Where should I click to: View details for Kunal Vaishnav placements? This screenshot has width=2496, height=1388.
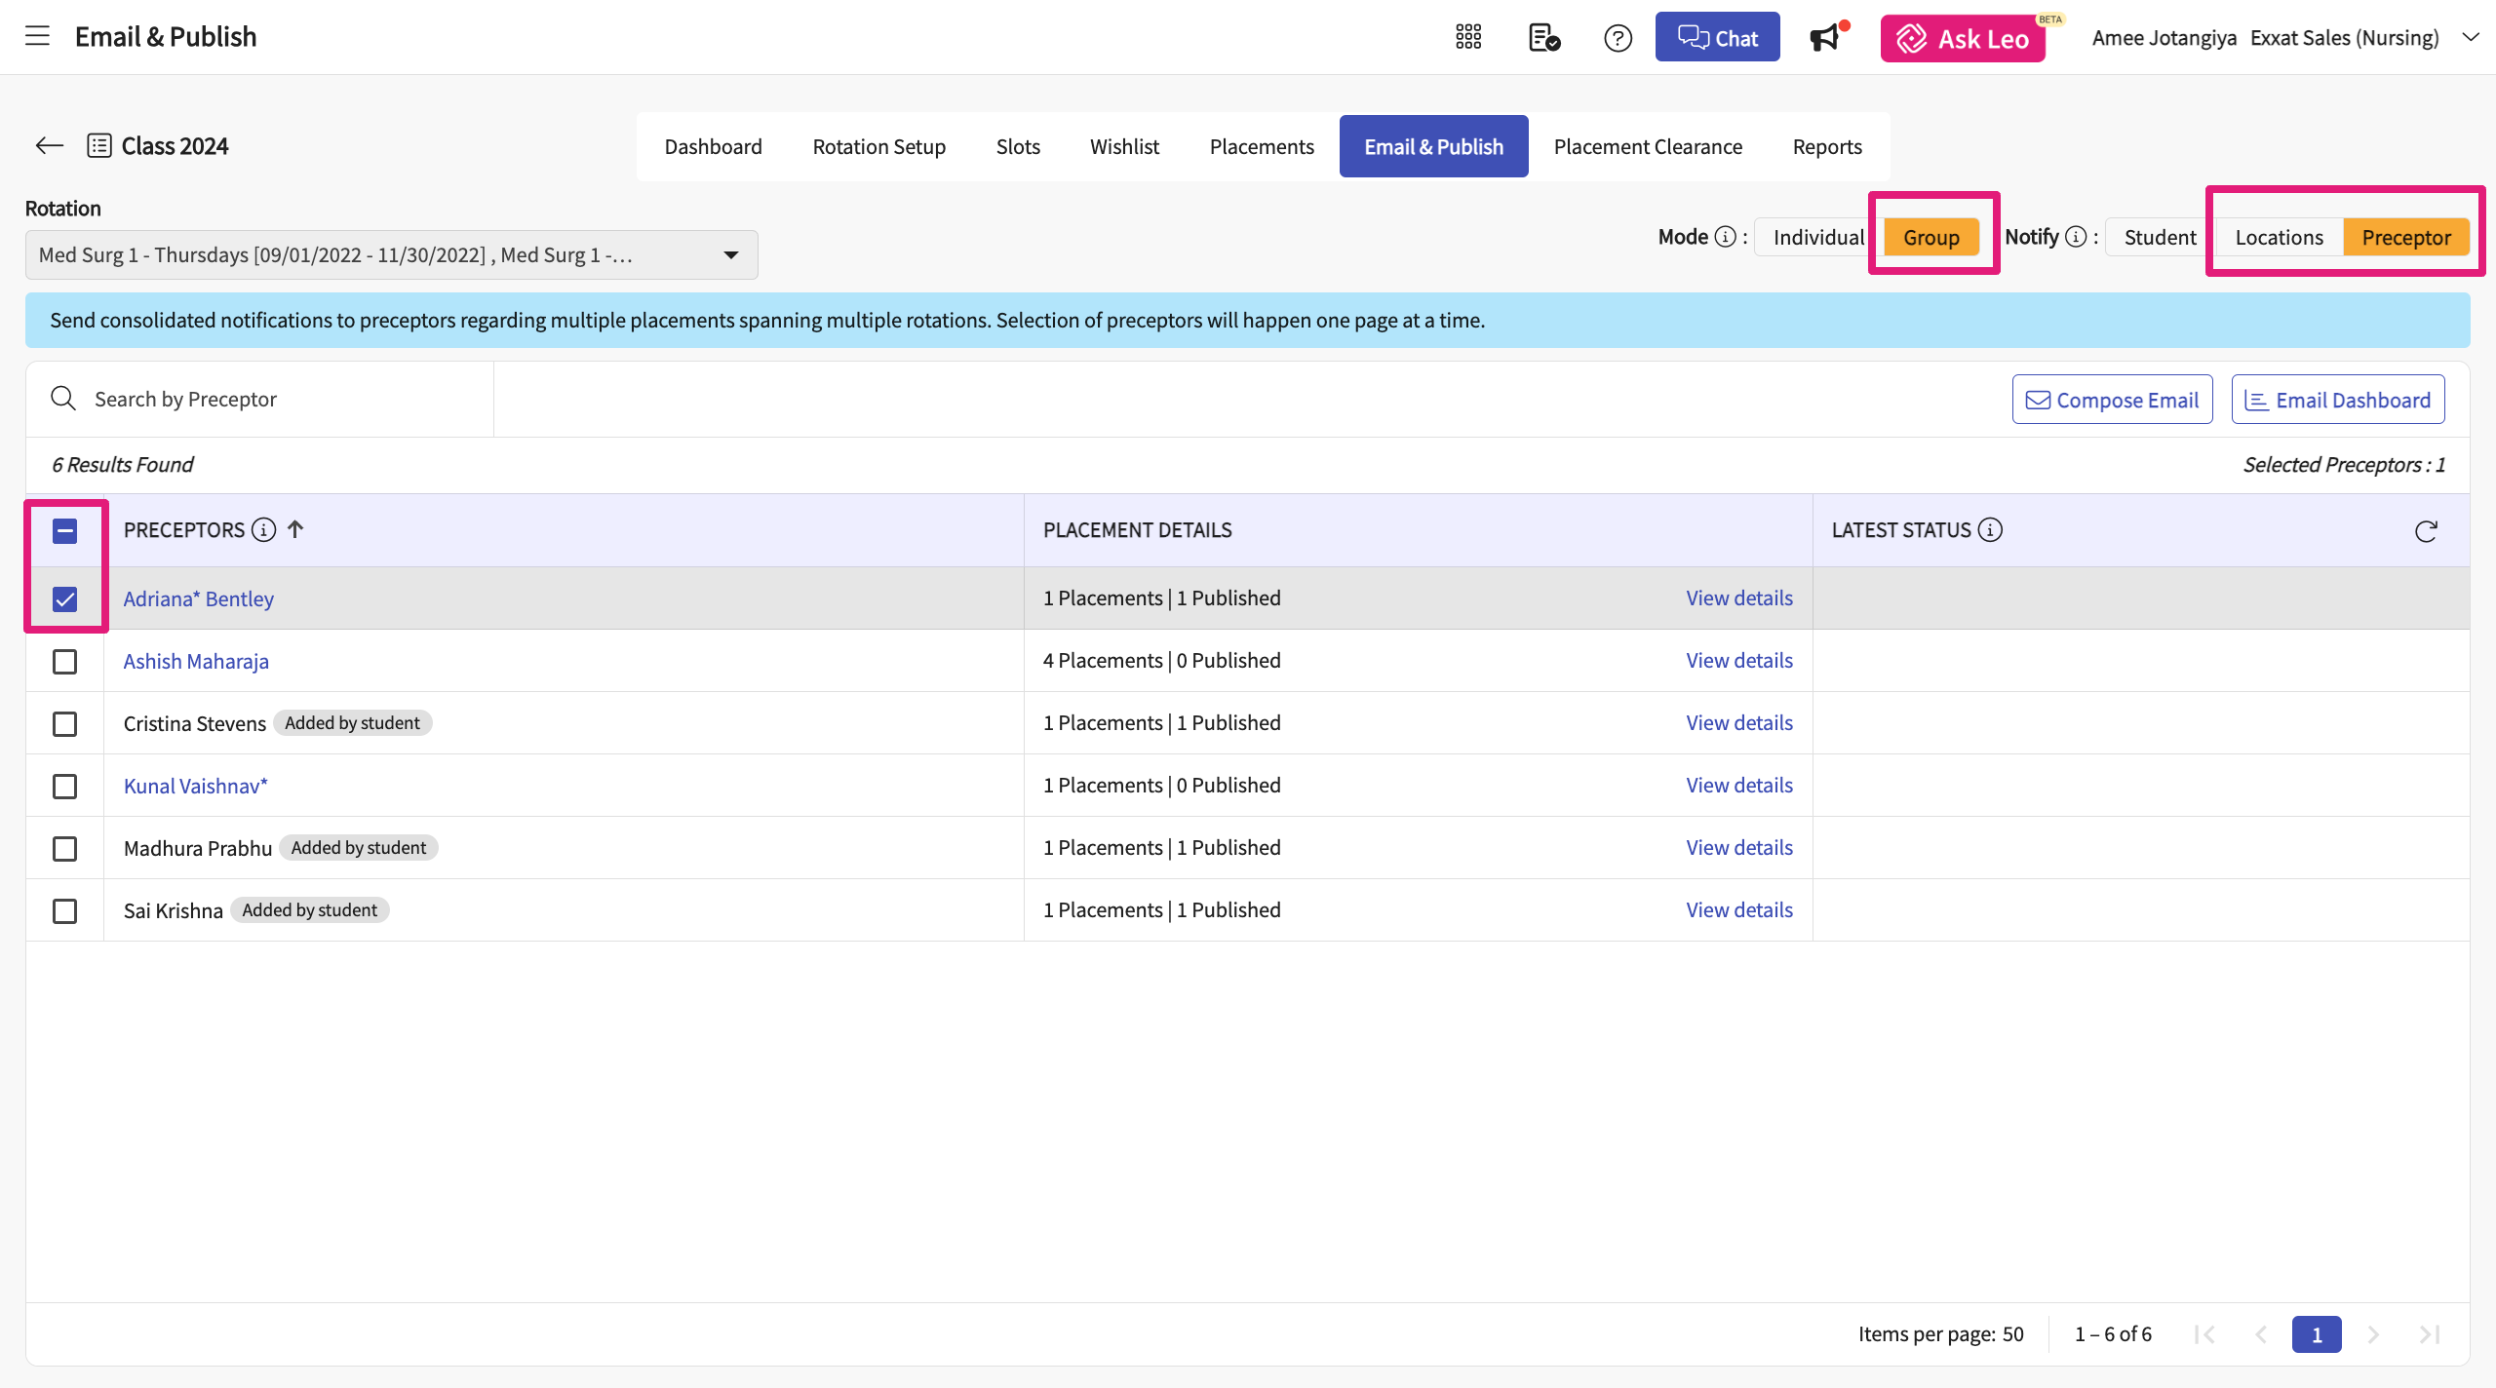(x=1738, y=786)
